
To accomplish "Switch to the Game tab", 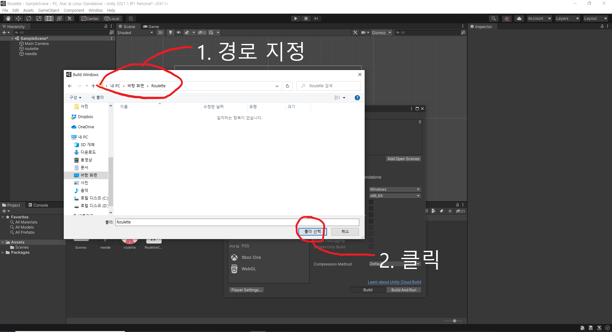I will pos(151,27).
